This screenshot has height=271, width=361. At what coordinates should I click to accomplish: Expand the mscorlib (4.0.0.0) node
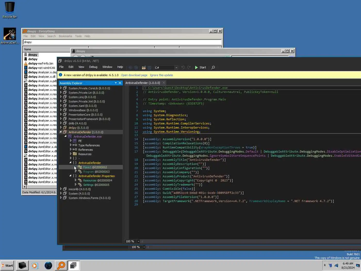tap(61, 189)
